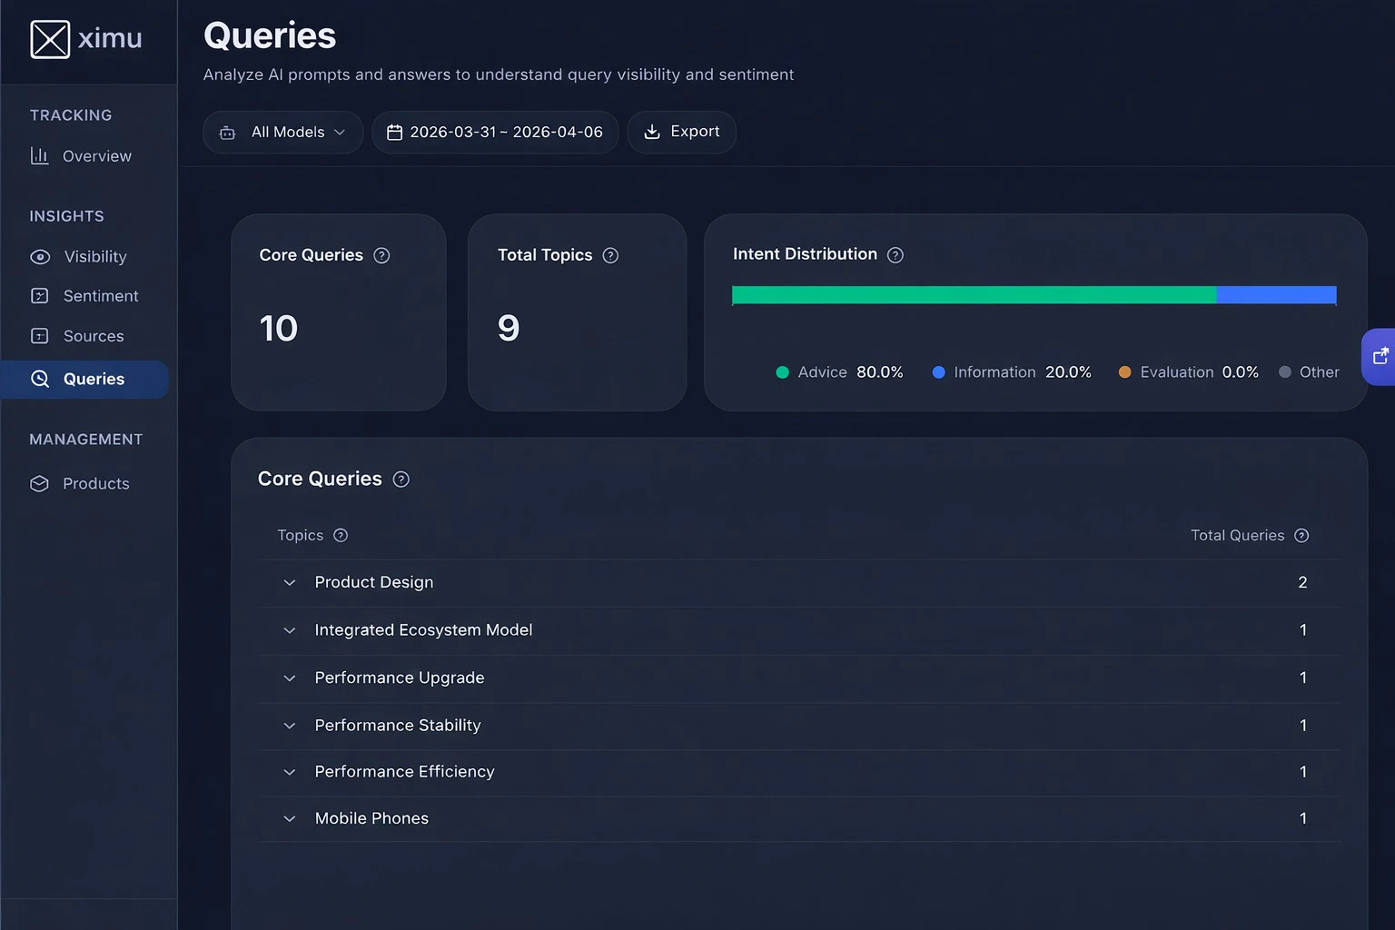This screenshot has height=930, width=1395.
Task: Click help icon next to Topics header
Action: pyautogui.click(x=341, y=536)
